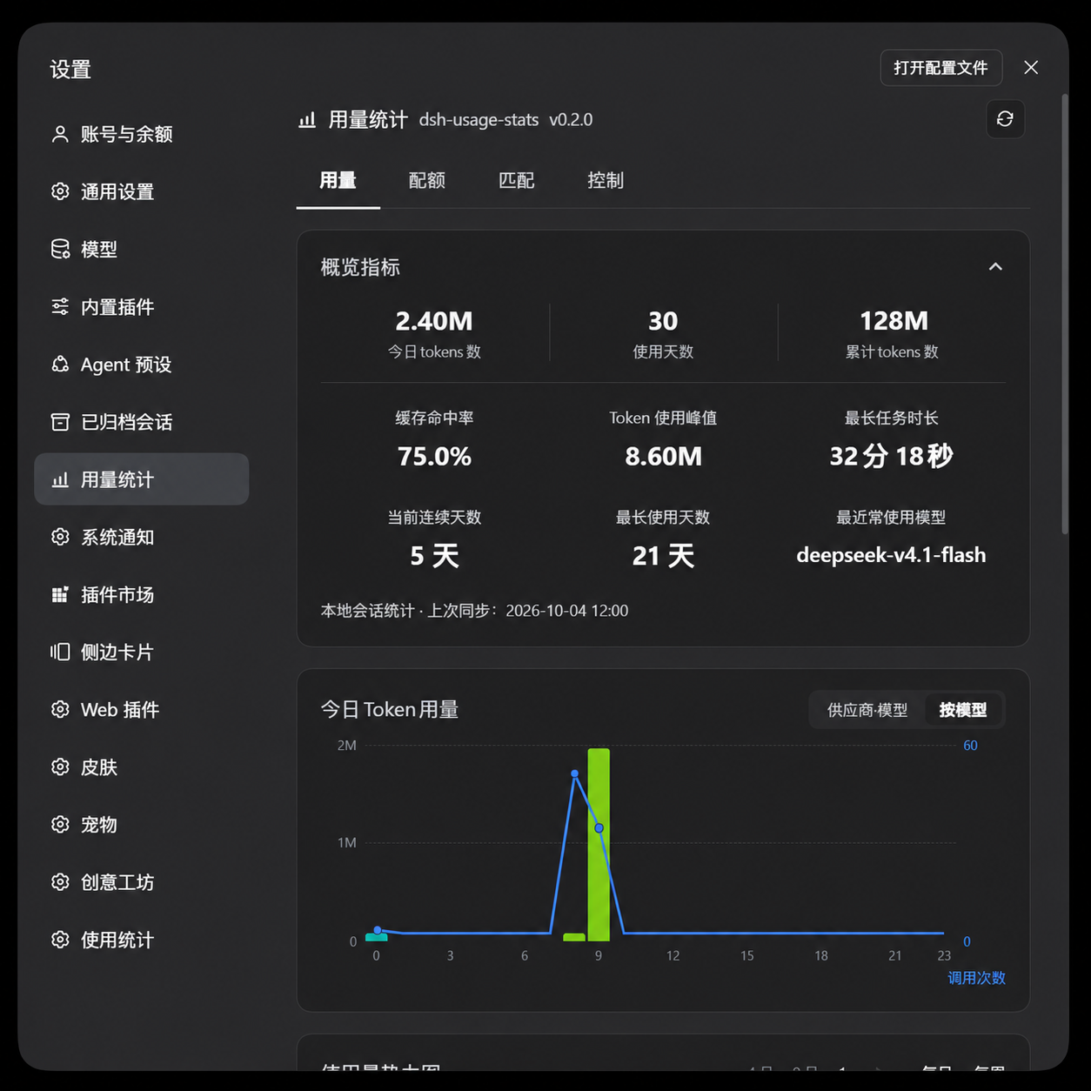Open 插件市场 page
Image resolution: width=1091 pixels, height=1091 pixels.
pos(142,594)
